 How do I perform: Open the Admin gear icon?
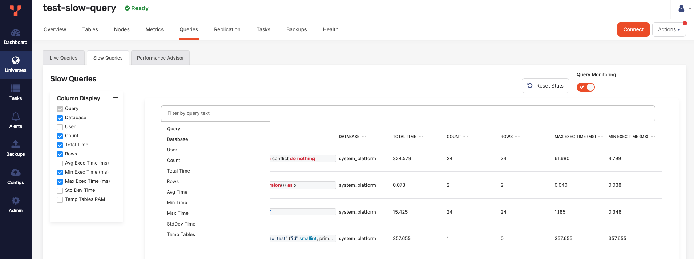point(16,201)
